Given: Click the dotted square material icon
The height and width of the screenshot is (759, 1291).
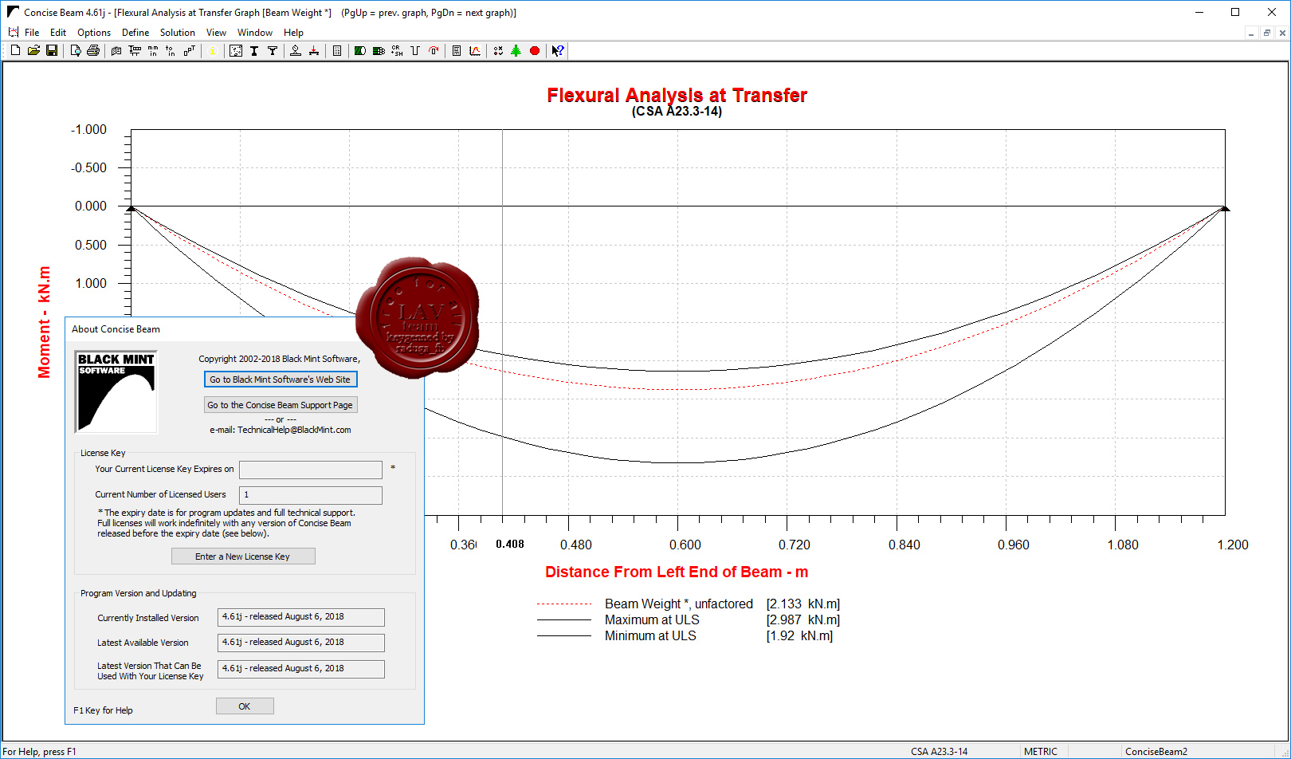Looking at the screenshot, I should click(236, 50).
